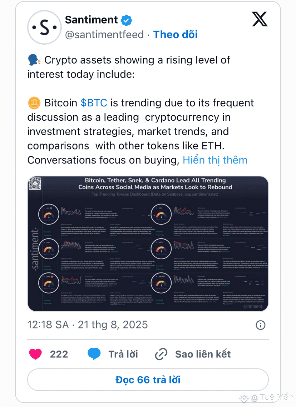This screenshot has width=296, height=407.
Task: Click the X logo icon
Action: point(260,19)
